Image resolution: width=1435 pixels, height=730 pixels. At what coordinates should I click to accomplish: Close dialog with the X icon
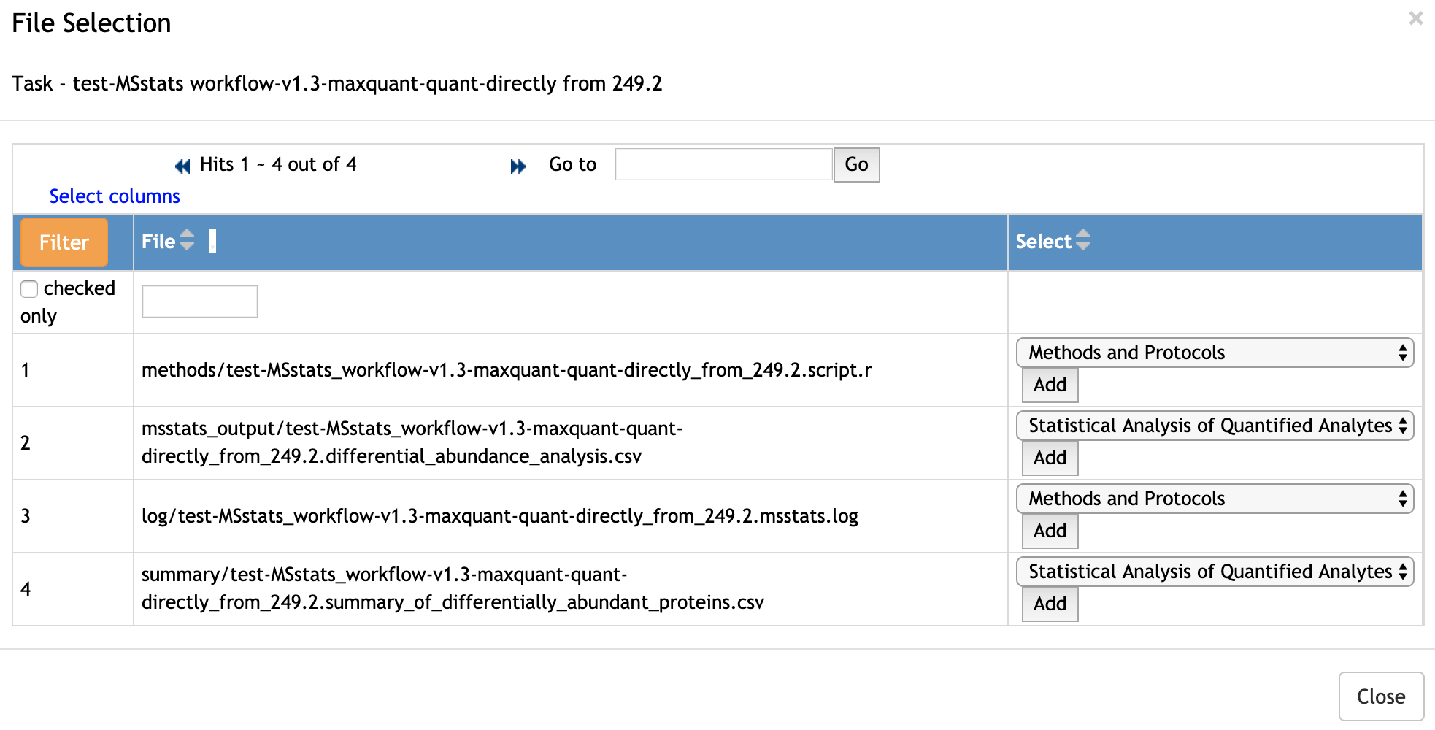1415,19
